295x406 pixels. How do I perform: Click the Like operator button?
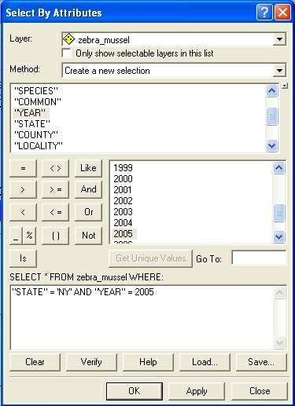point(88,168)
